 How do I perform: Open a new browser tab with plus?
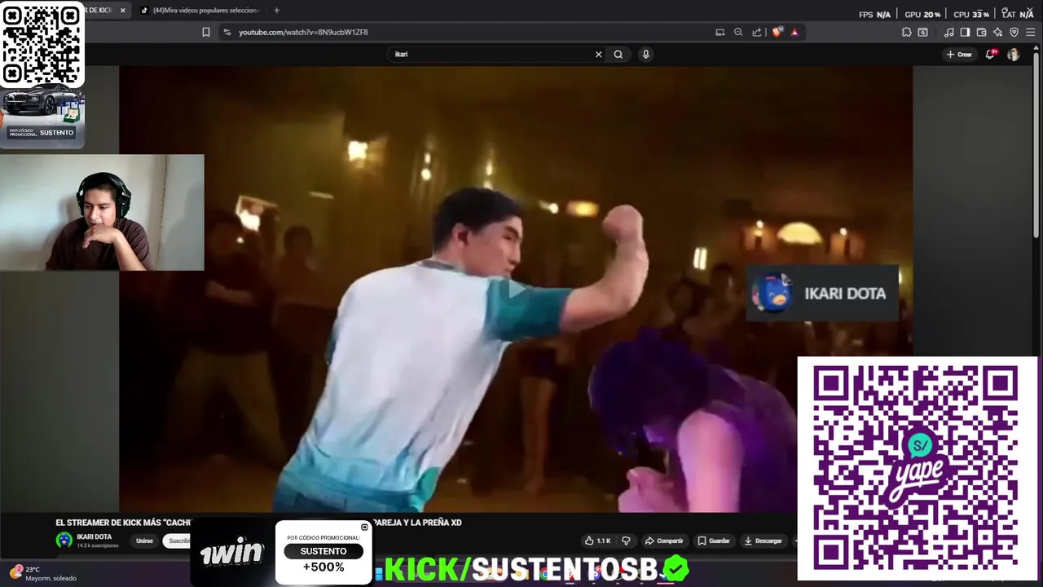(x=276, y=11)
